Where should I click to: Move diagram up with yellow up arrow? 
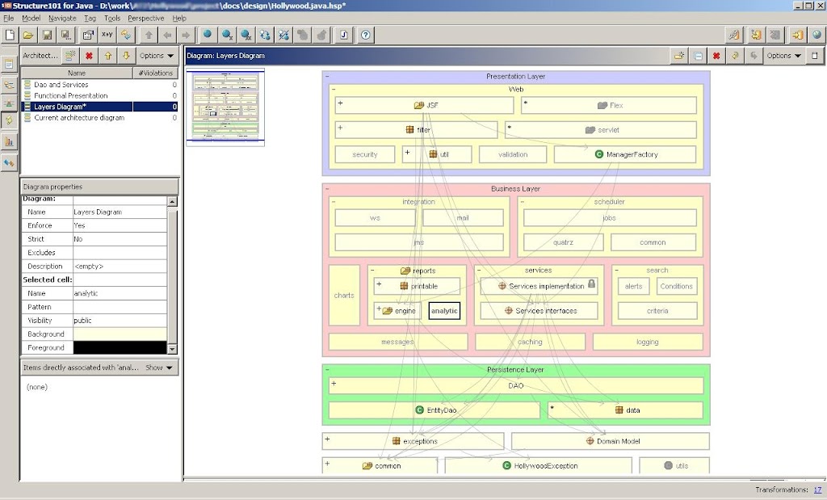point(108,56)
